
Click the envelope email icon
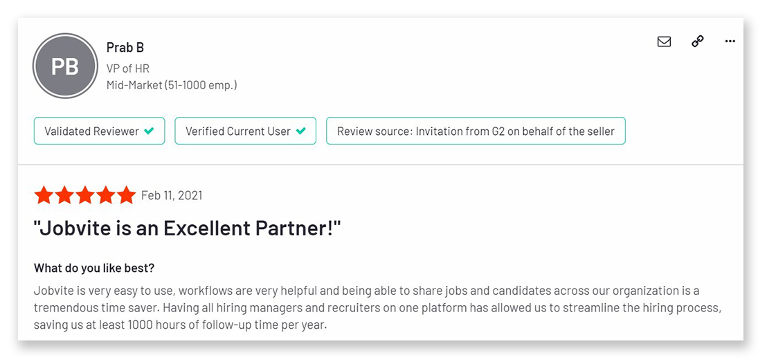[x=664, y=42]
